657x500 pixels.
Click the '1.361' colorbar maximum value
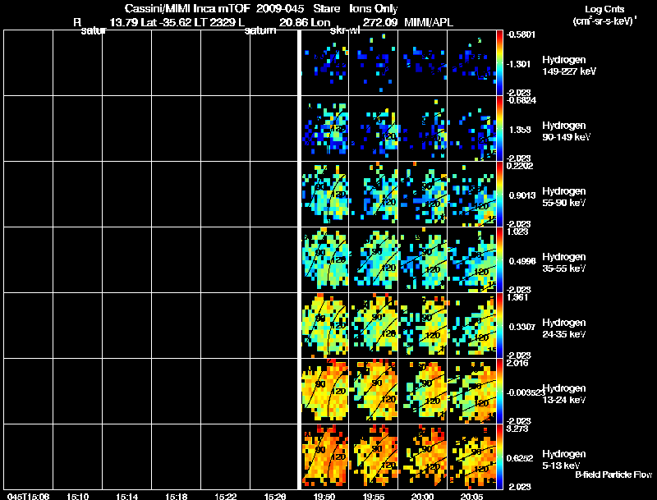coord(517,297)
